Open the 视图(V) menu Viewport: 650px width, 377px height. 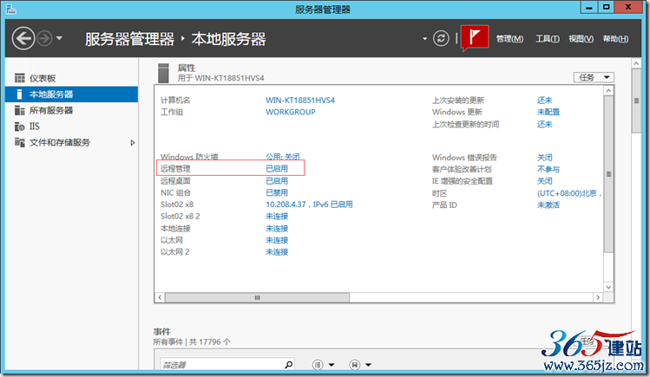coord(581,39)
